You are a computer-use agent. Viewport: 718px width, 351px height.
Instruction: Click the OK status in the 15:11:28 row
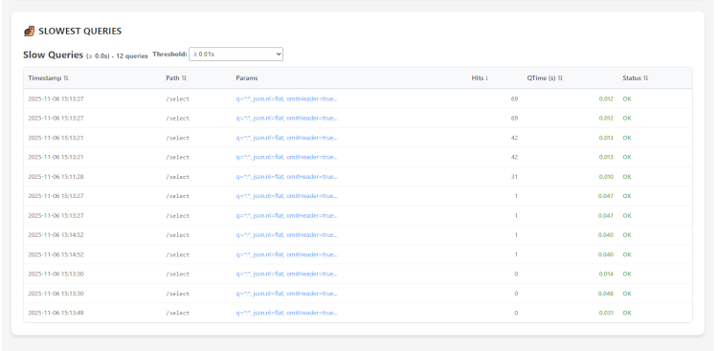(x=627, y=177)
